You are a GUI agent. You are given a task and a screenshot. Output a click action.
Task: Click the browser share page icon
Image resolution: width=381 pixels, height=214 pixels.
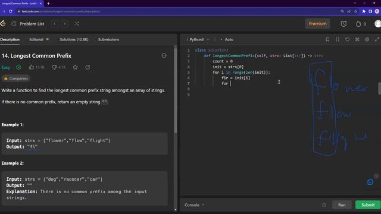coord(349,11)
